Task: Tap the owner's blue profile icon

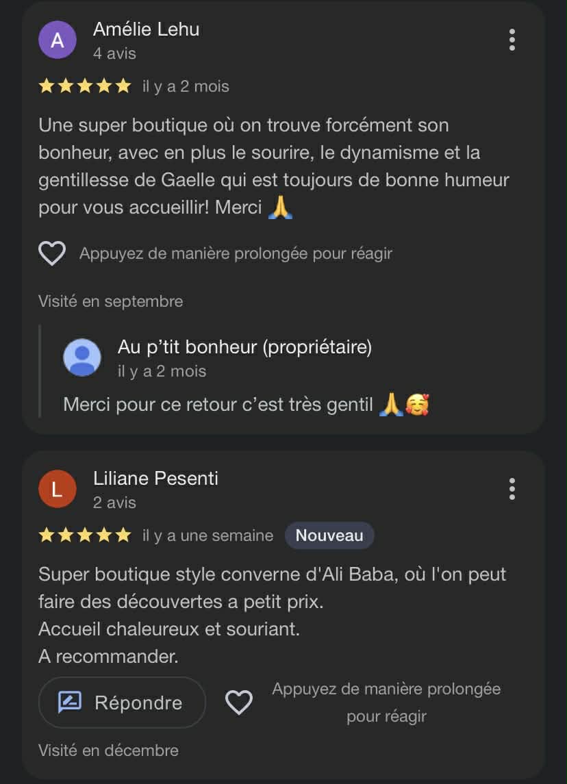Action: coord(82,357)
